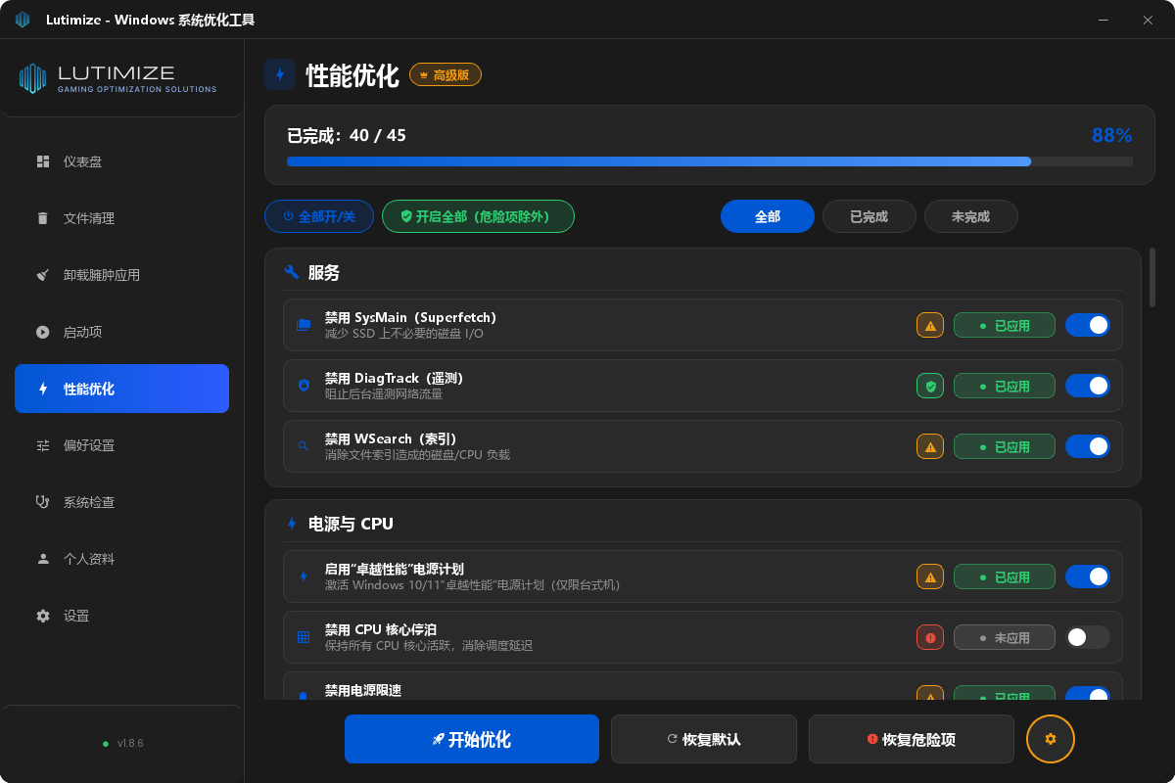Click 减少 SSD 上不必要的磁盘 I/O description
1175x783 pixels.
404,334
